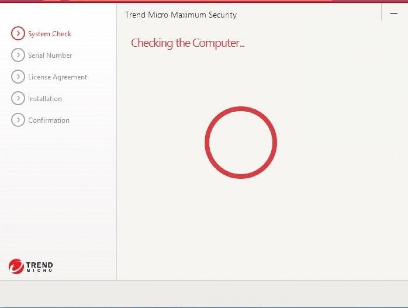The width and height of the screenshot is (408, 308).
Task: Minimize the installer window
Action: coord(394,14)
